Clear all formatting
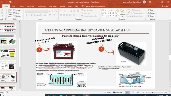The width and height of the screenshot is (171, 96). [x=56, y=11]
